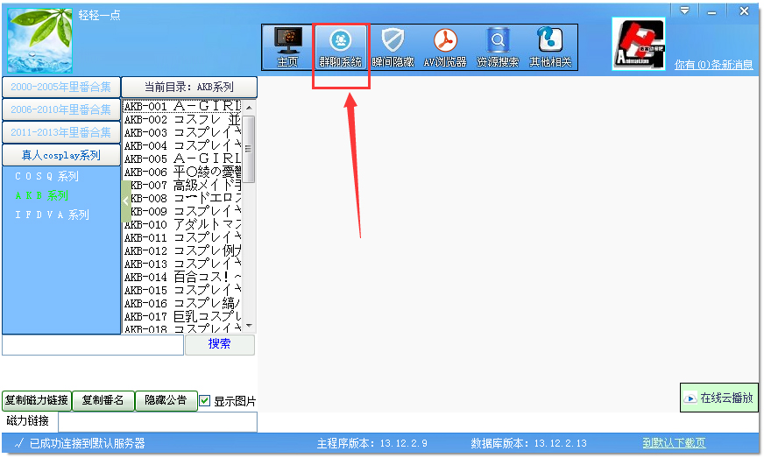Open the 资源搜索 magnifier icon
This screenshot has width=764, height=458.
498,47
